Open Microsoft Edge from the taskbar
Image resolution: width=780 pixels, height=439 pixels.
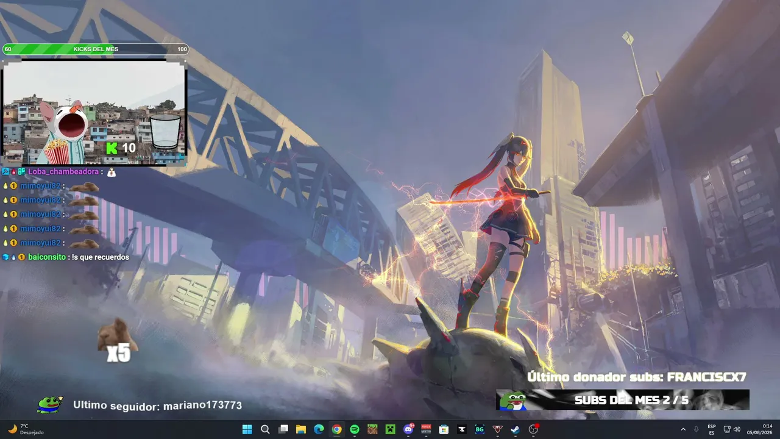(319, 429)
